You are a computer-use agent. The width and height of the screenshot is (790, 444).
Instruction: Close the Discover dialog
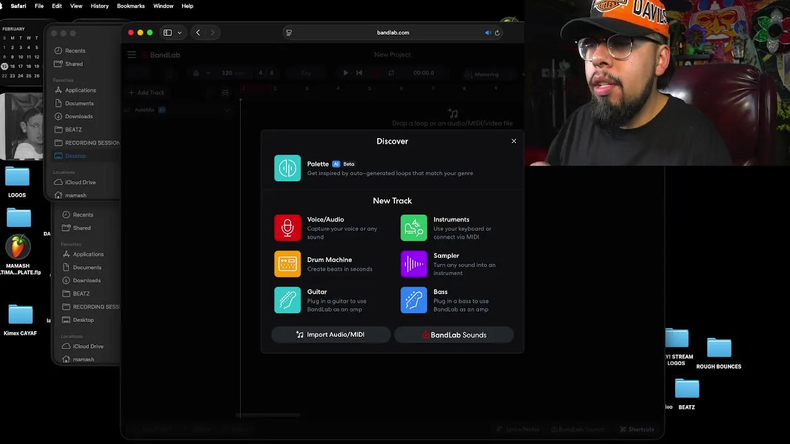tap(513, 141)
